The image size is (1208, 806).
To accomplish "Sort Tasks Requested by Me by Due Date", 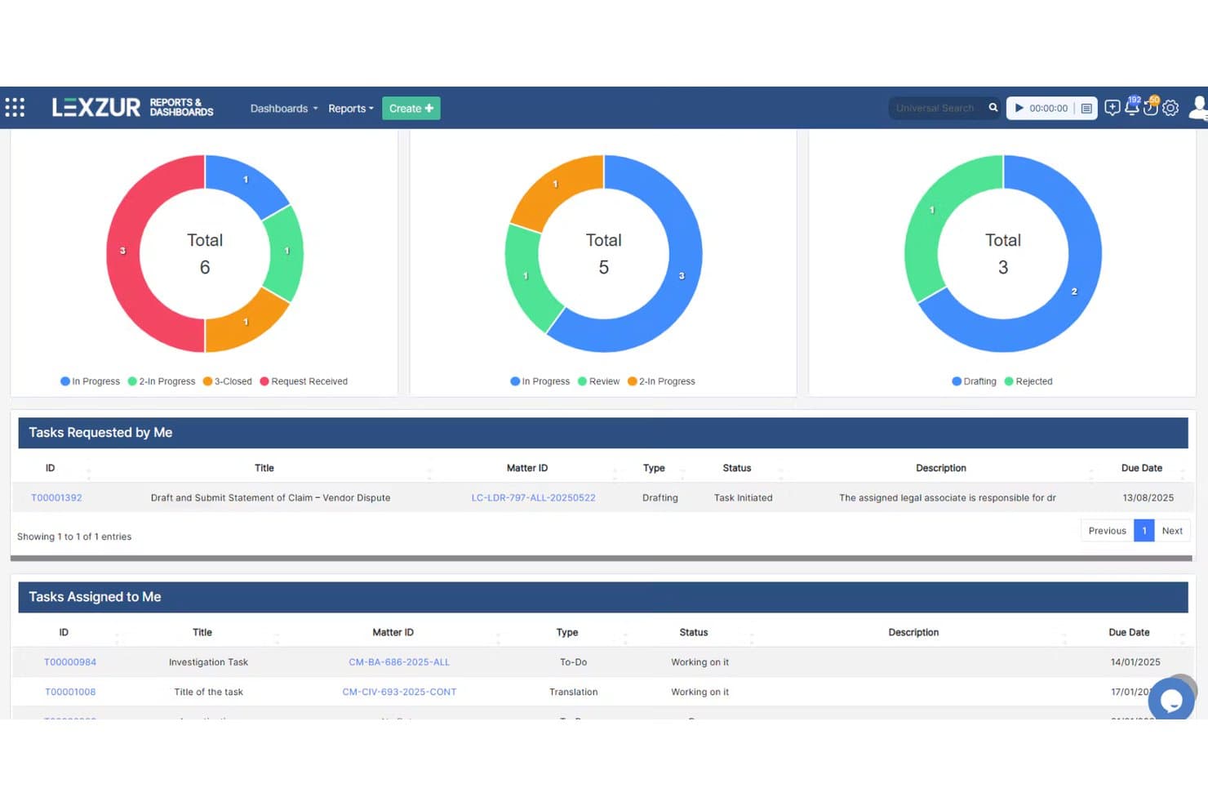I will [1141, 468].
